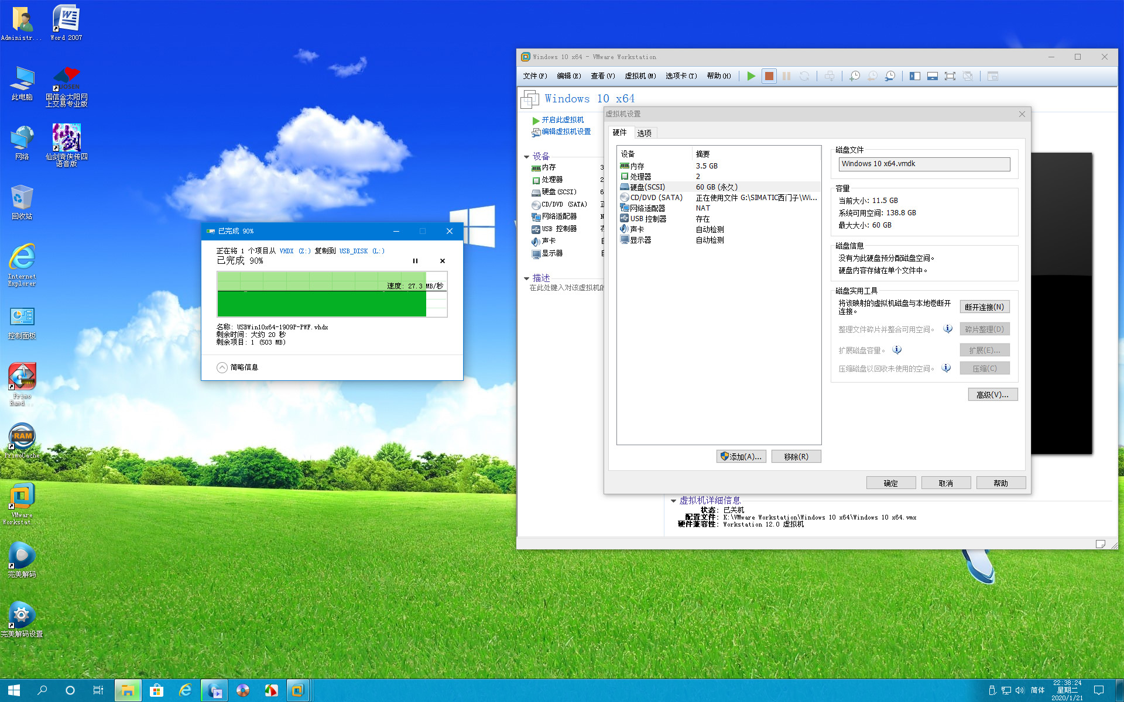
Task: Select the USB 控制器 row in hardware list
Action: pyautogui.click(x=719, y=219)
